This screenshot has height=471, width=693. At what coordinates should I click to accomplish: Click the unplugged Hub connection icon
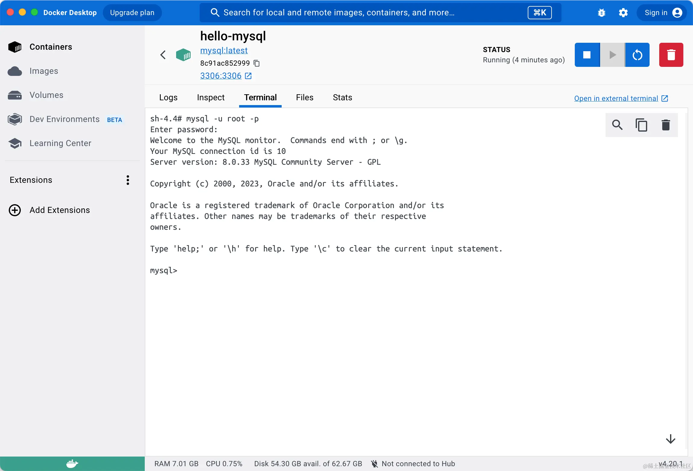point(375,464)
